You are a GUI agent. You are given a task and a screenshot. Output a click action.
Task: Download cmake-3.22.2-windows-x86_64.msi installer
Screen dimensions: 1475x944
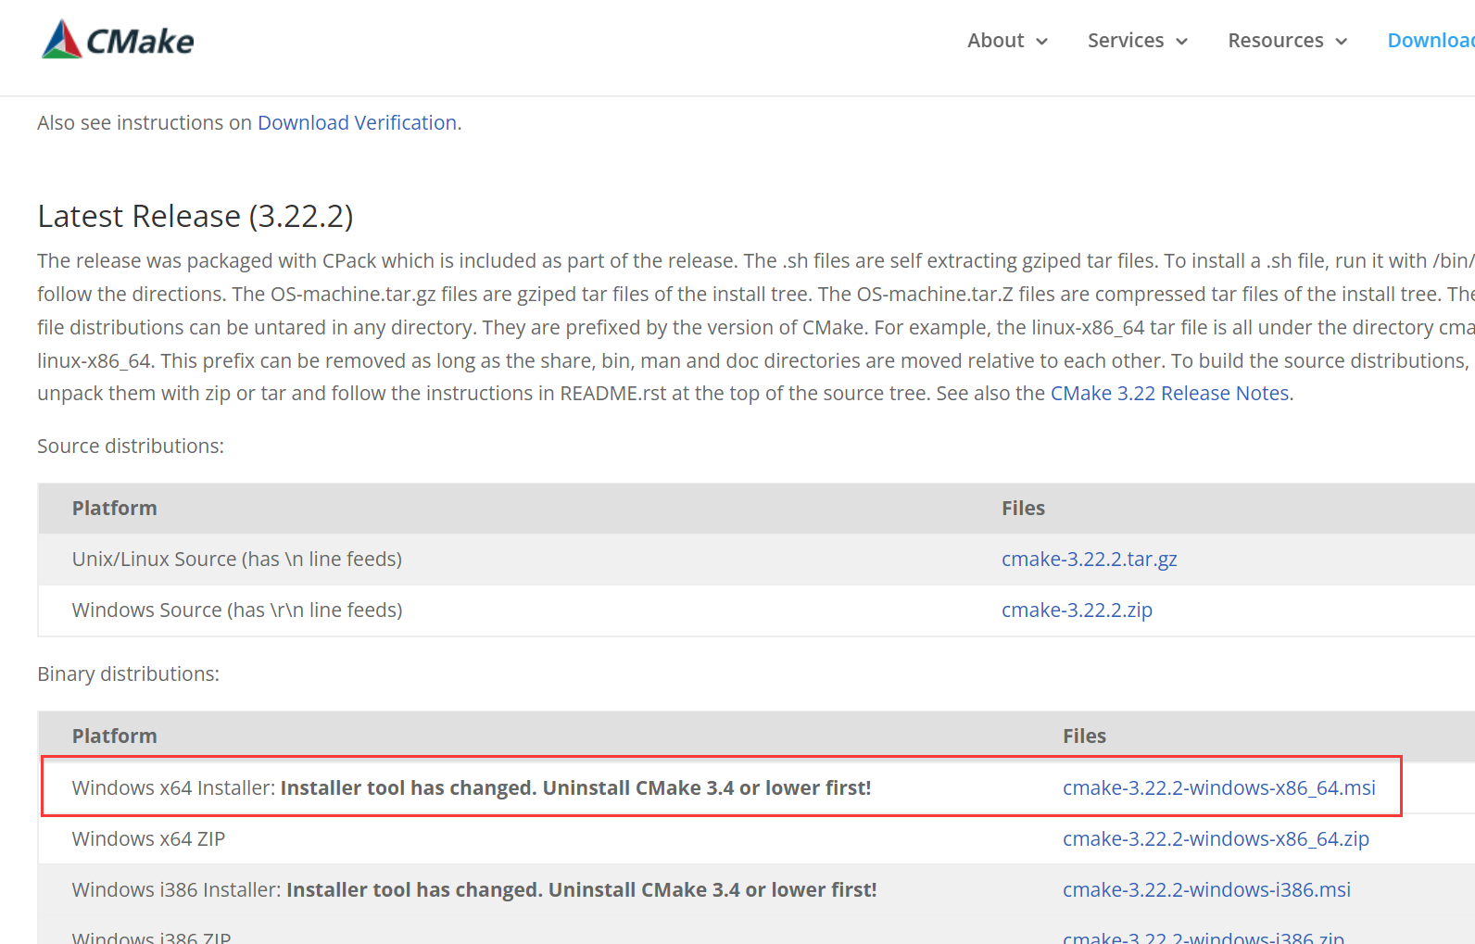click(1218, 788)
